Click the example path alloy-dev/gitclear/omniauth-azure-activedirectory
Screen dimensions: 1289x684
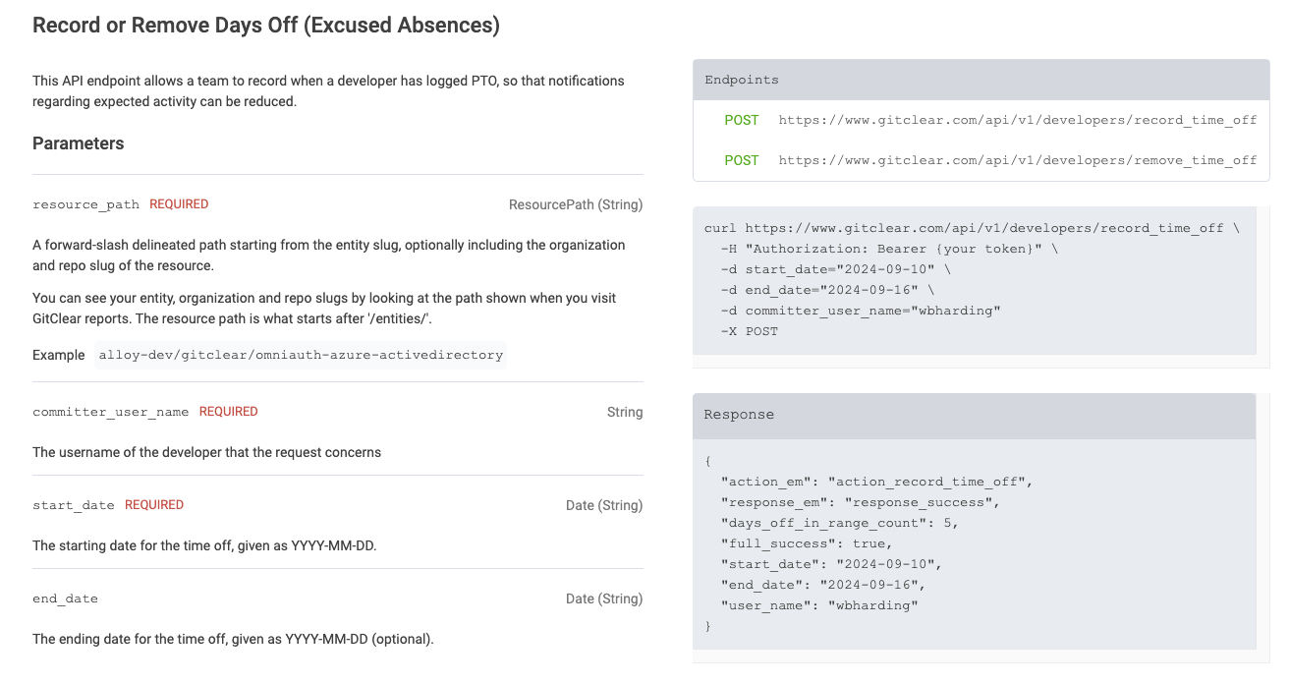tap(301, 355)
